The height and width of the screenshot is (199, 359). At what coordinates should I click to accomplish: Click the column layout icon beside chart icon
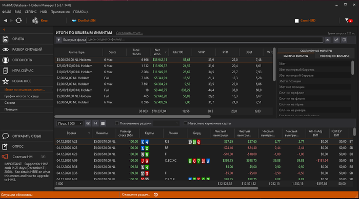click(x=344, y=40)
